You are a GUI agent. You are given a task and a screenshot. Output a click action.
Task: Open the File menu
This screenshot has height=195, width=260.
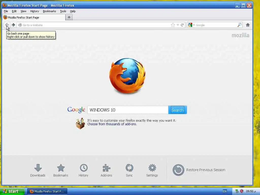point(6,11)
